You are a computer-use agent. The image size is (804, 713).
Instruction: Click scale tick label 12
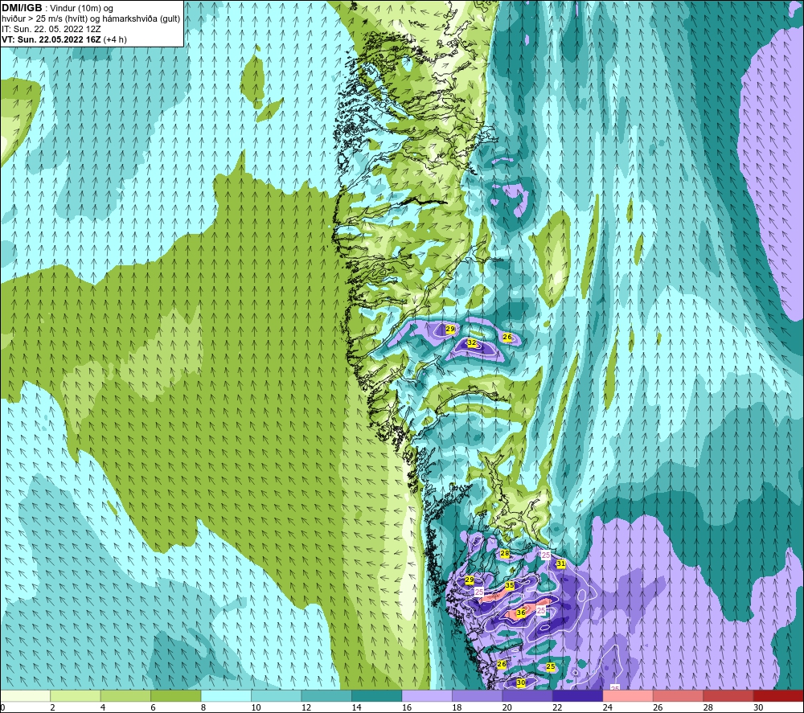[x=306, y=707]
